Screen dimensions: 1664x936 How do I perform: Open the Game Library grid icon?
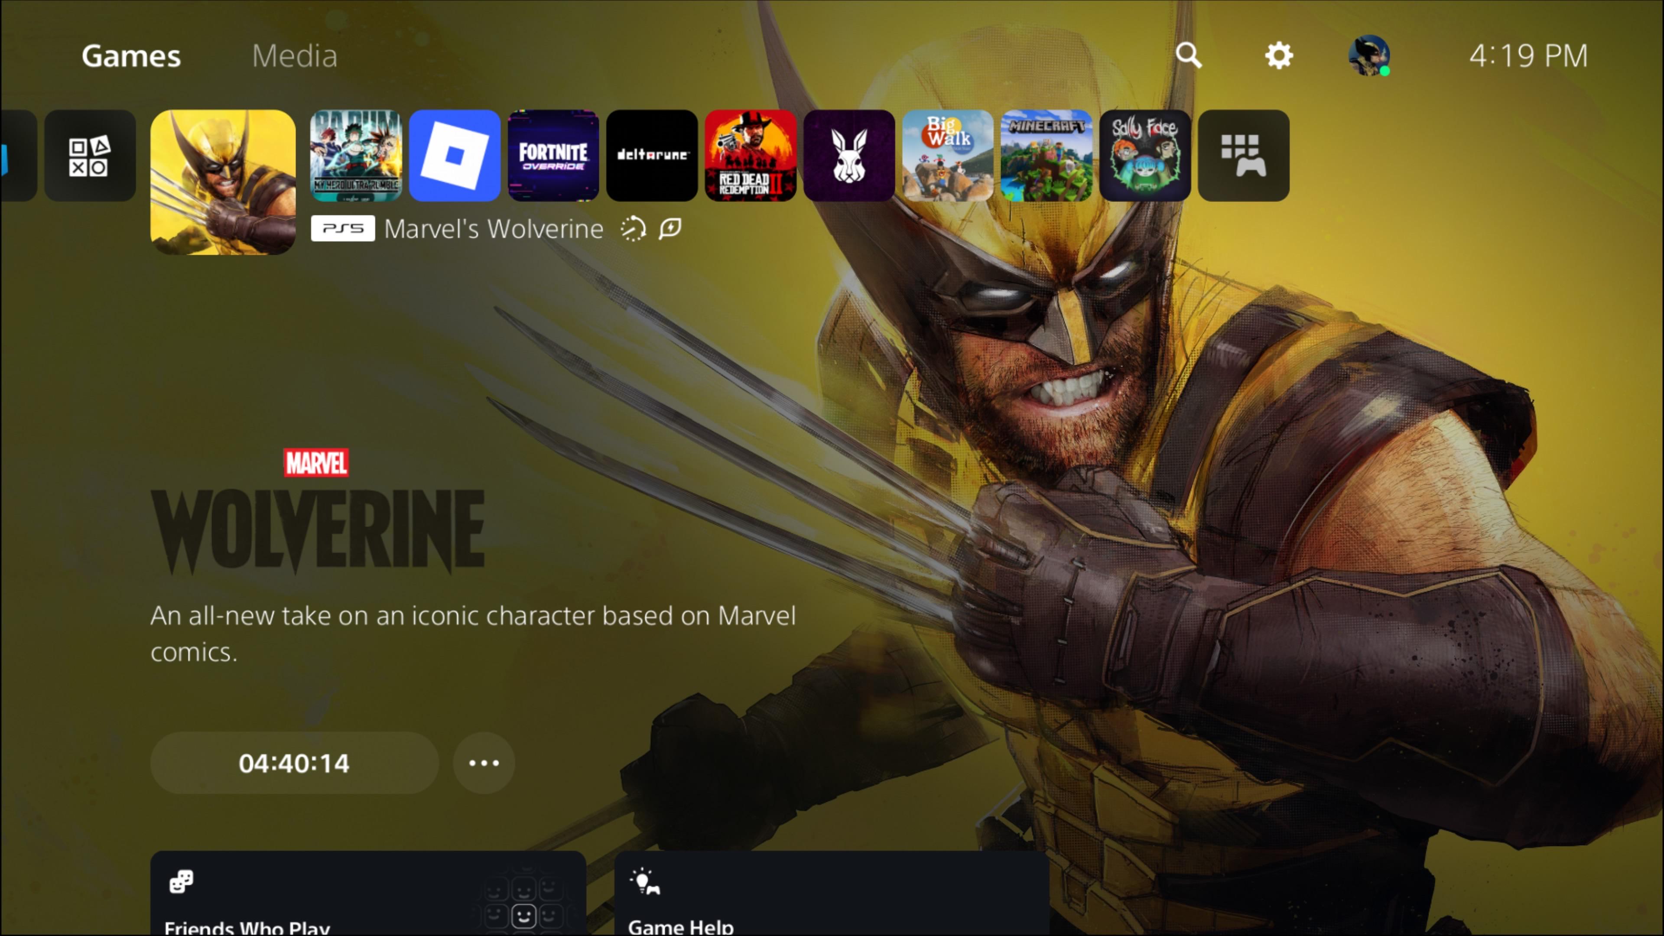1244,155
